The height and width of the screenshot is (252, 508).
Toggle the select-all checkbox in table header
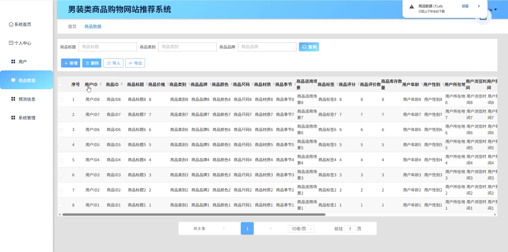(x=60, y=85)
